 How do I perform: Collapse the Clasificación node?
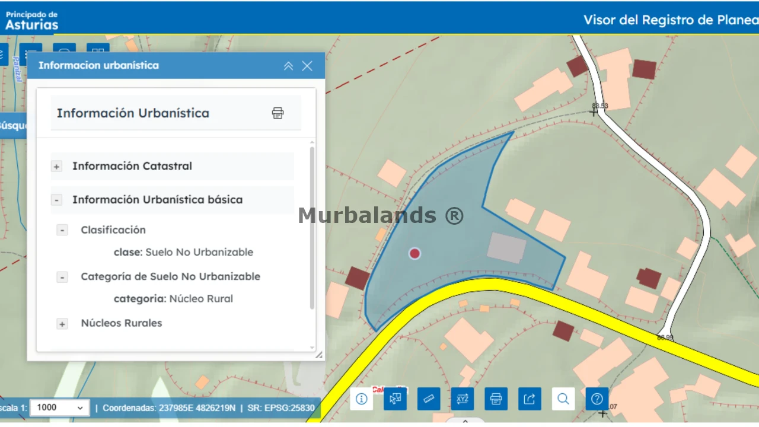click(62, 230)
